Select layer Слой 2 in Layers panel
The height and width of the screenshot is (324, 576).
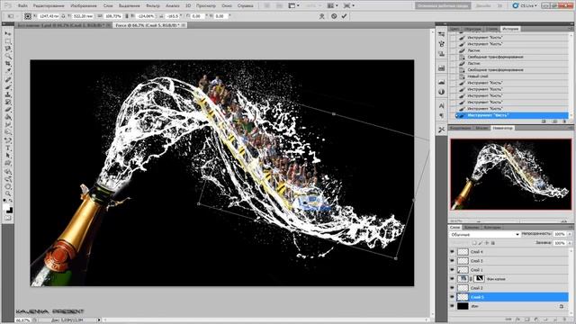click(x=512, y=288)
